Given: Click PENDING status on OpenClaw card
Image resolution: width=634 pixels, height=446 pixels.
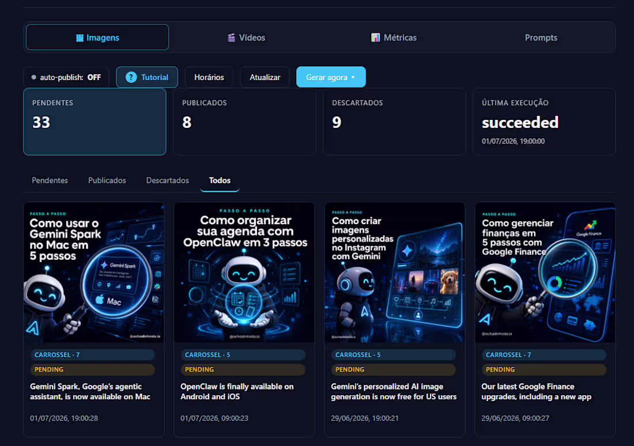Looking at the screenshot, I should 243,369.
